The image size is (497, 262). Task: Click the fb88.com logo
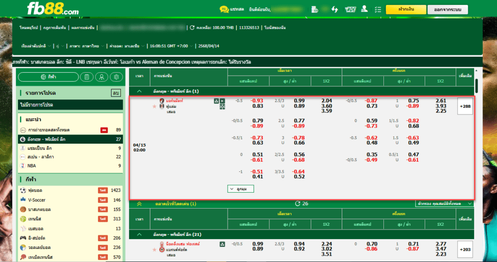click(52, 9)
